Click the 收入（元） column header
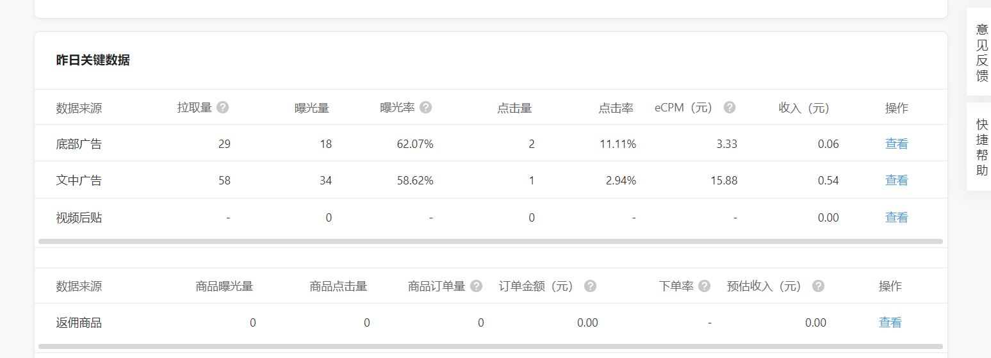 pos(804,108)
